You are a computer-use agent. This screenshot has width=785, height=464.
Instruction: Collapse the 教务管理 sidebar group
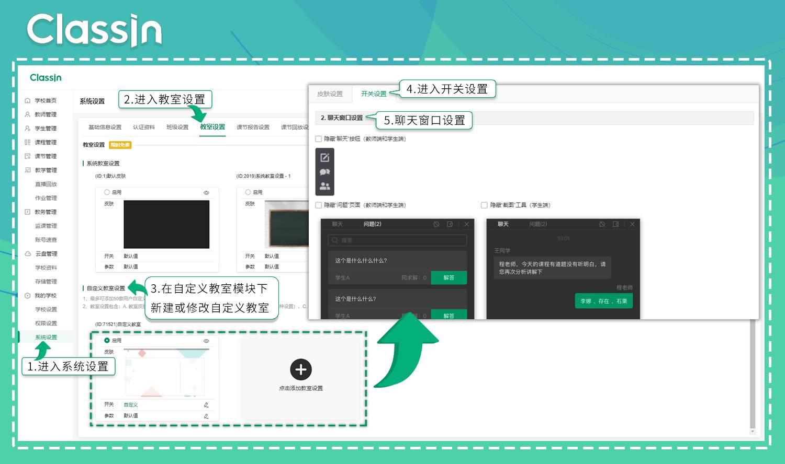pos(46,212)
